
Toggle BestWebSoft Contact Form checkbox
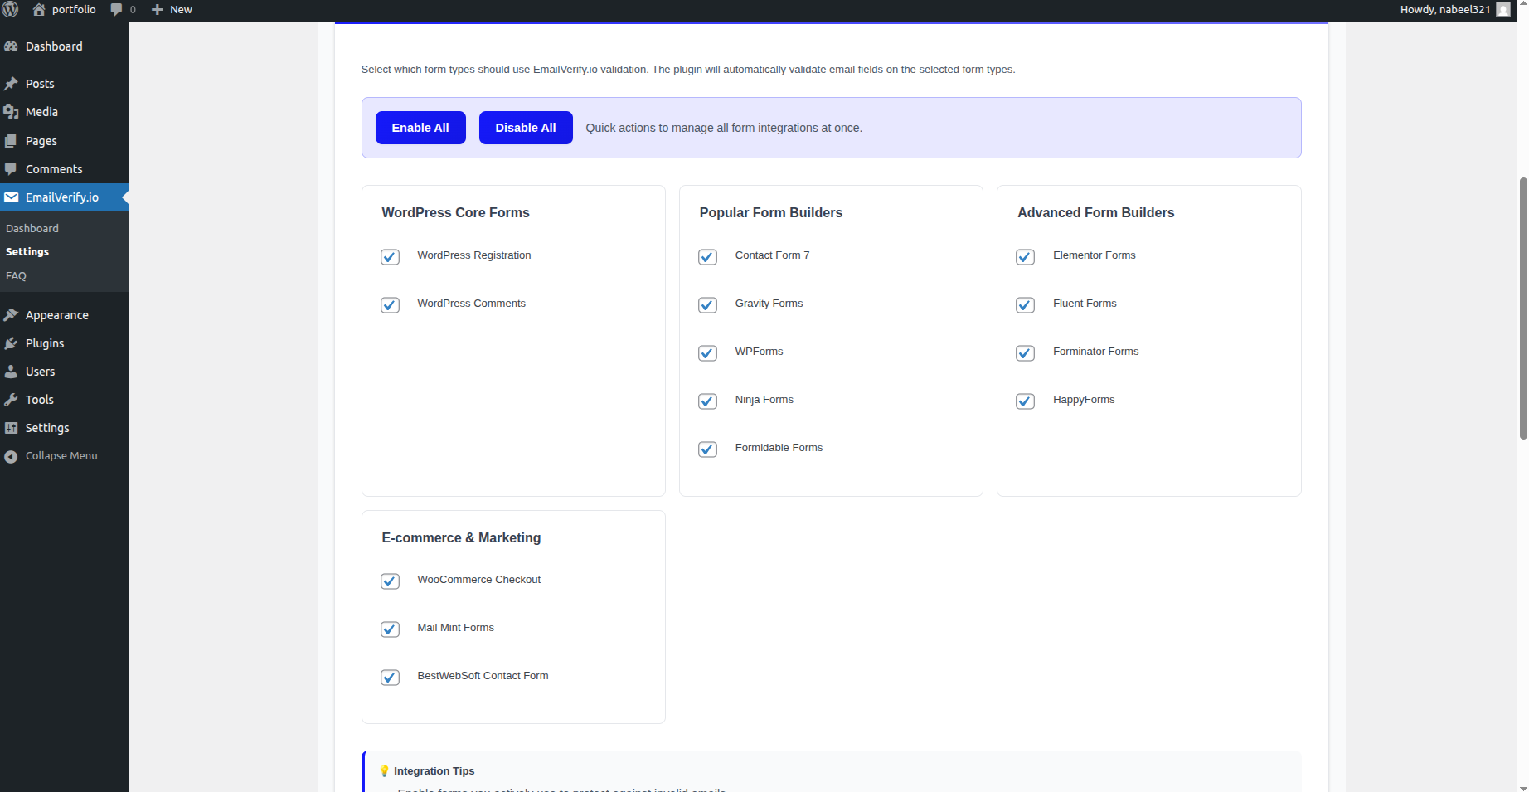click(x=390, y=678)
